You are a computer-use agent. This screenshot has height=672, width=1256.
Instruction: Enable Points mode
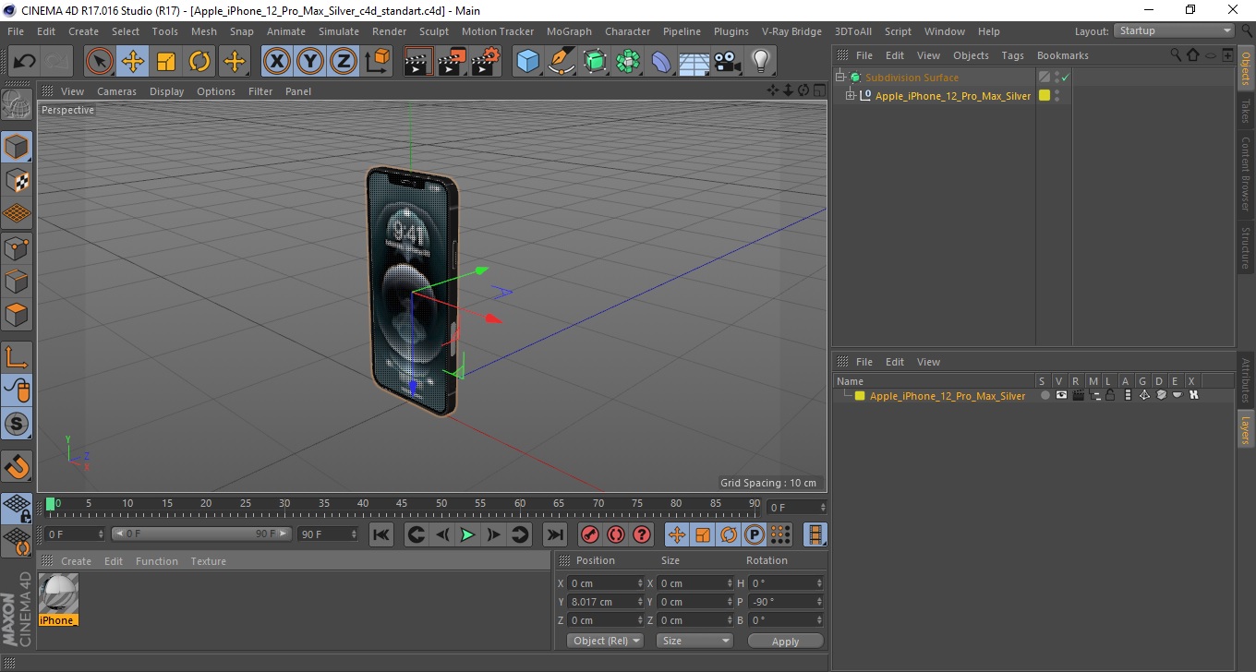18,247
